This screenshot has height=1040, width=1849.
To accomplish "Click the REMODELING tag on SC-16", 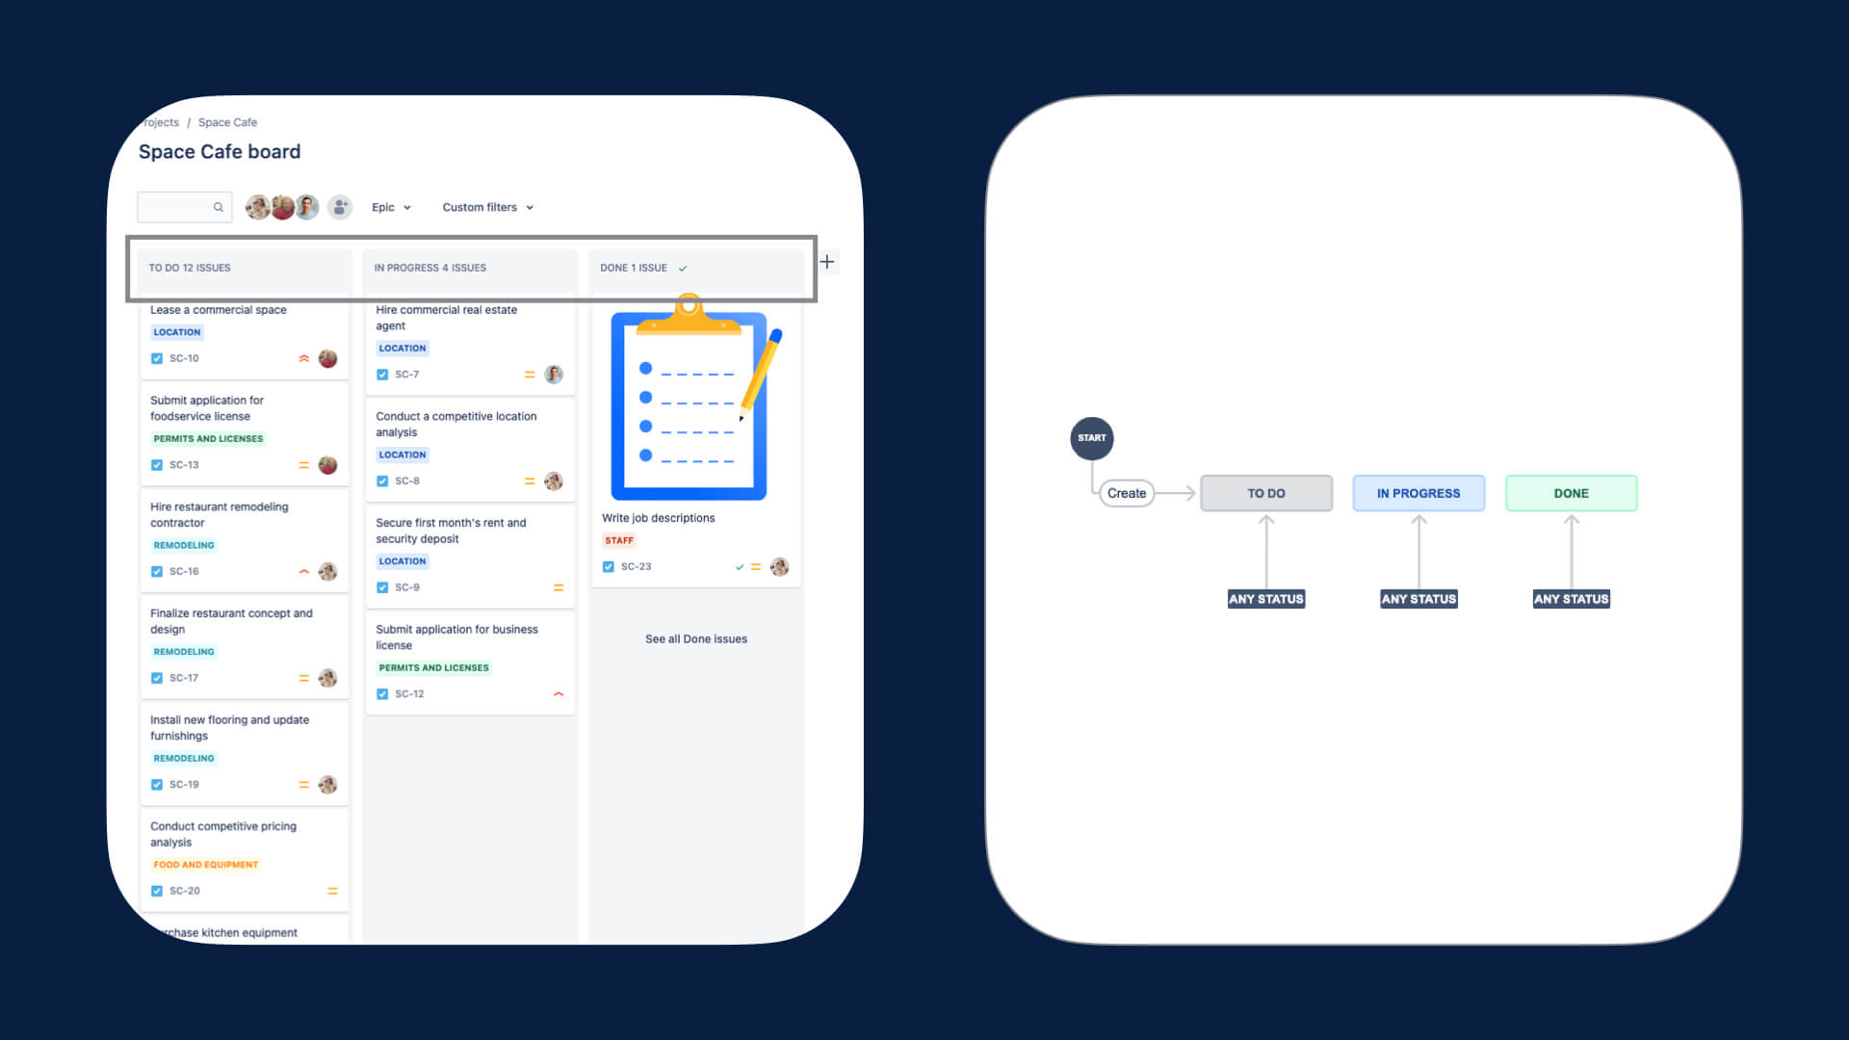I will pos(183,545).
